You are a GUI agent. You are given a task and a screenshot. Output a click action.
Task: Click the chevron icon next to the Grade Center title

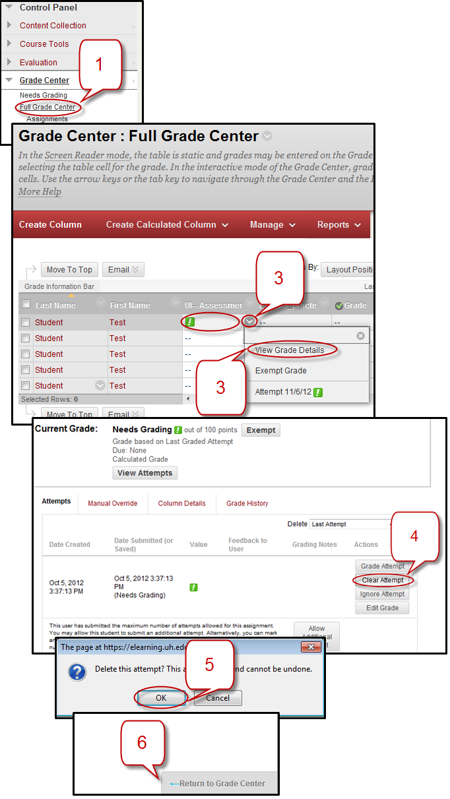(x=267, y=137)
